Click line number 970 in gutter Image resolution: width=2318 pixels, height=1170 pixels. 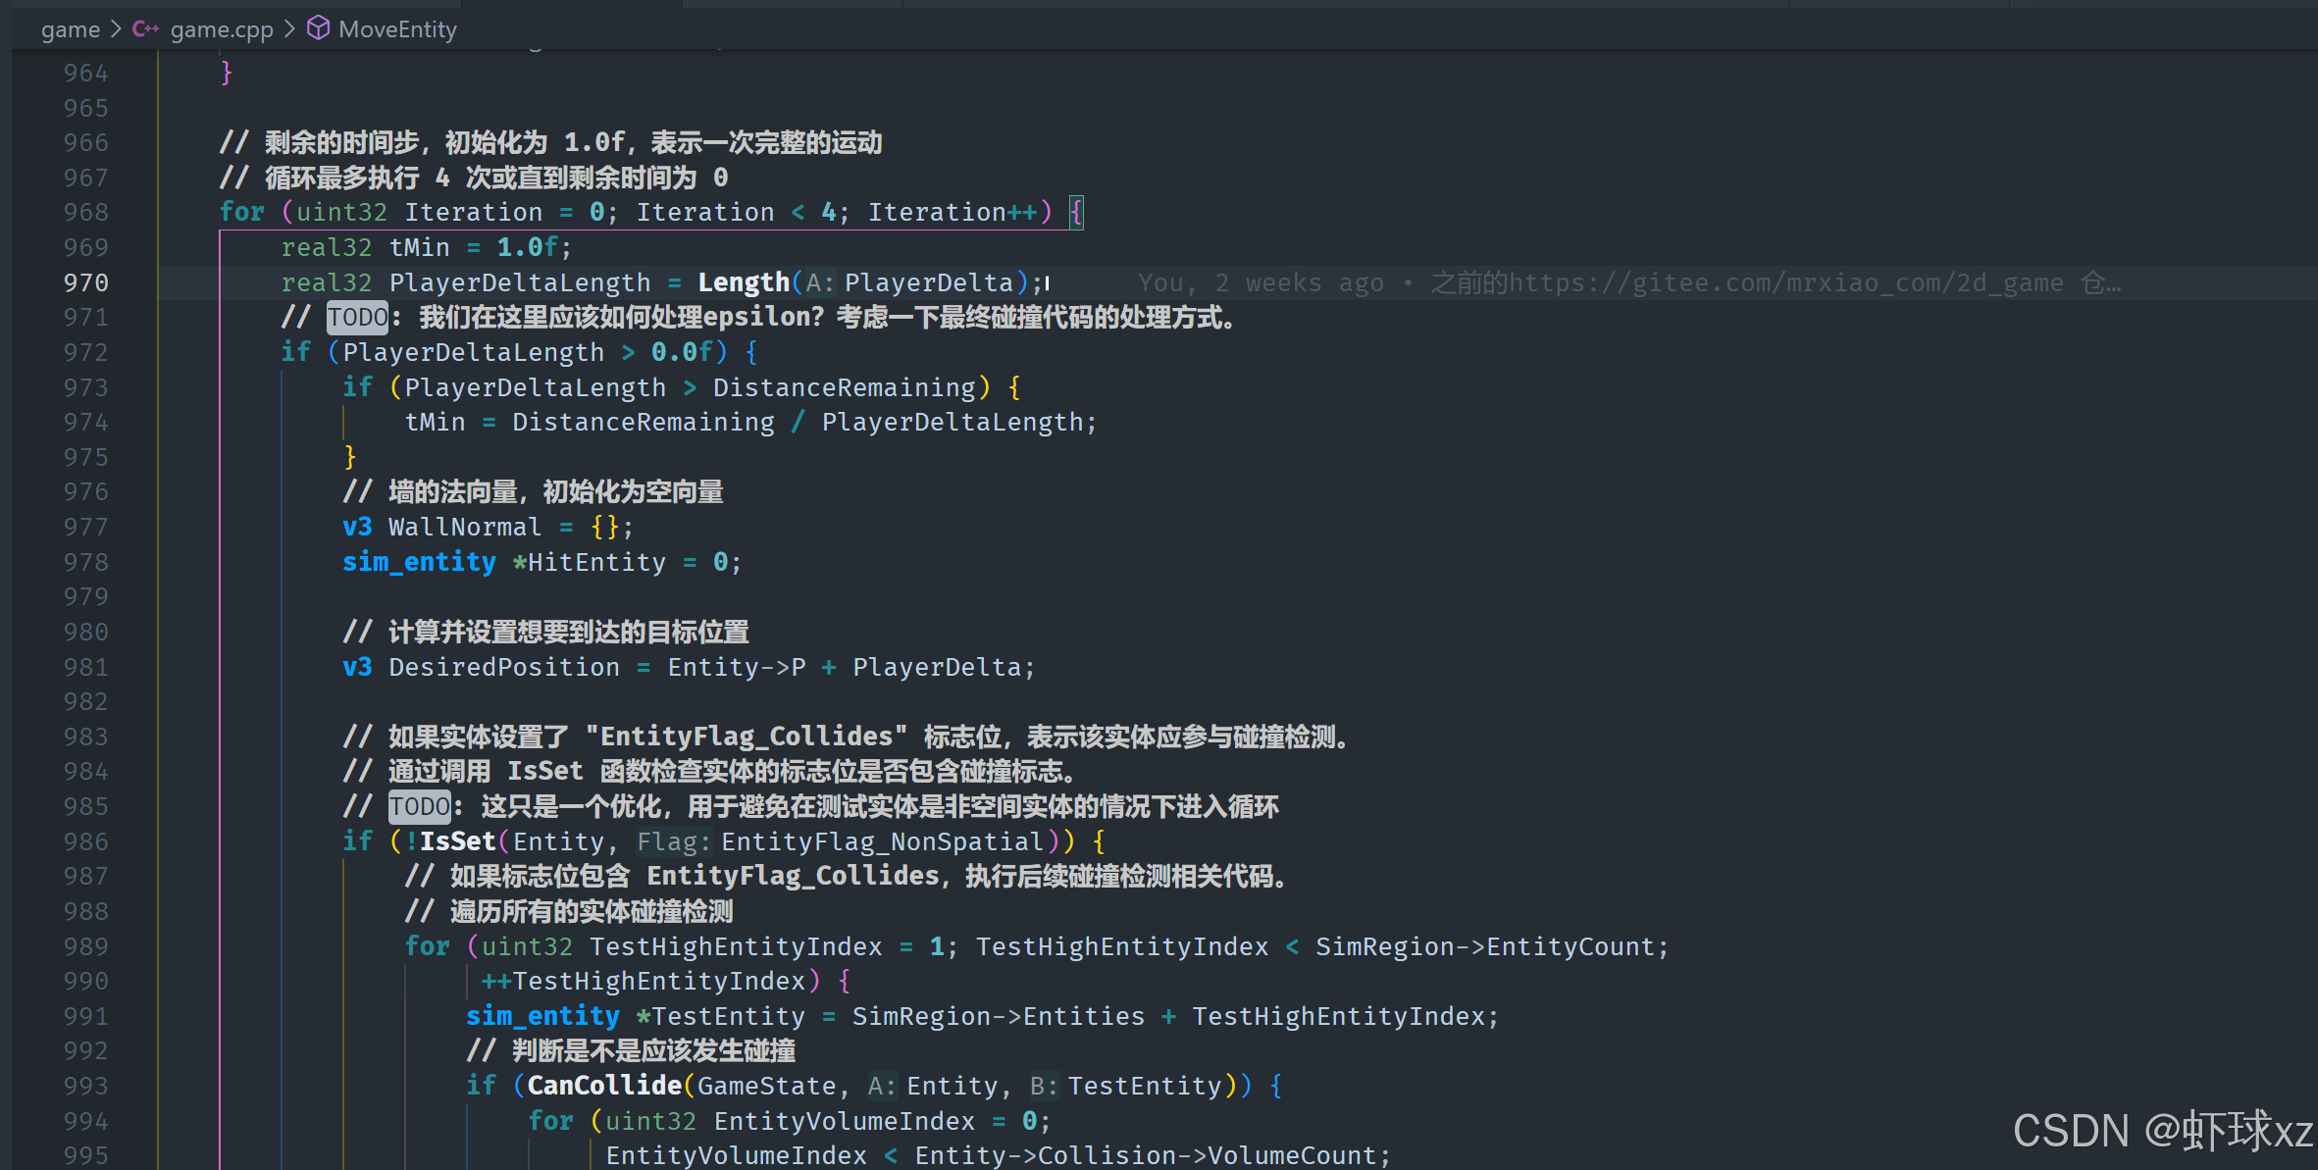86,282
